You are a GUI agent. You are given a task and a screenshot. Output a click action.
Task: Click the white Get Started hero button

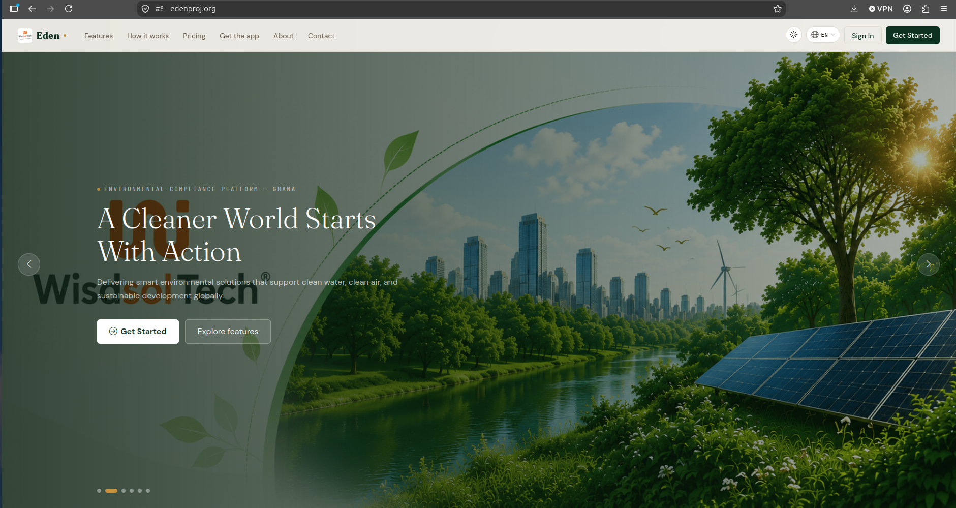(138, 332)
